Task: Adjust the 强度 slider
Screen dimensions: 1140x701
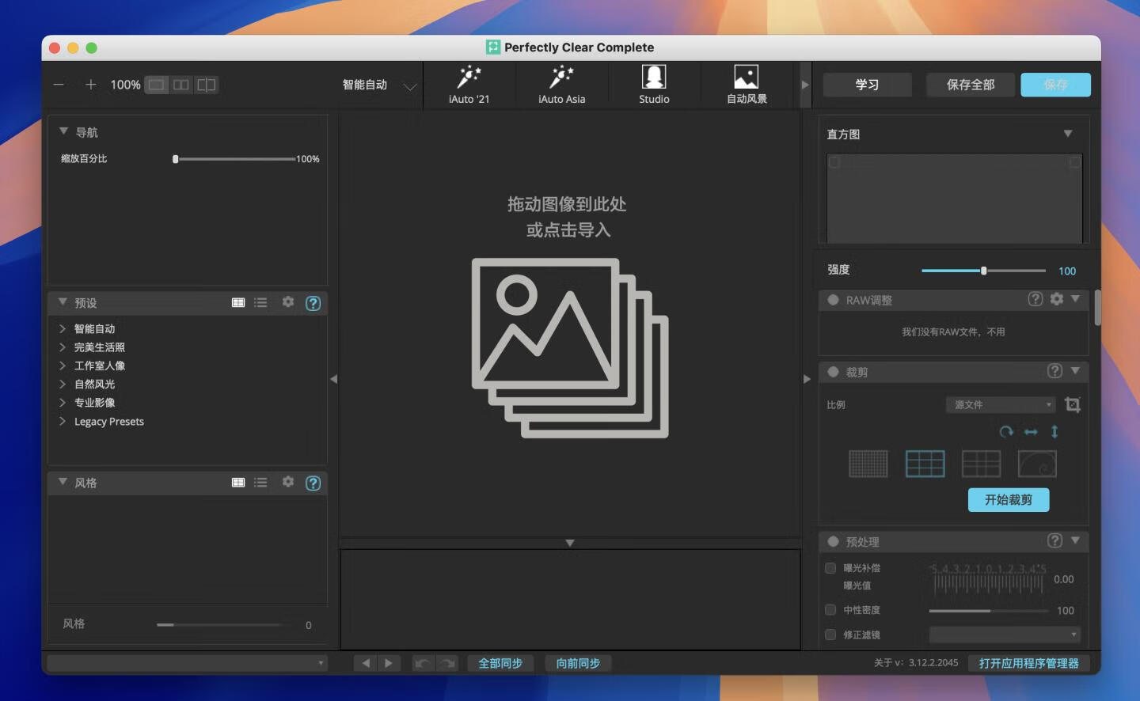Action: [x=983, y=271]
